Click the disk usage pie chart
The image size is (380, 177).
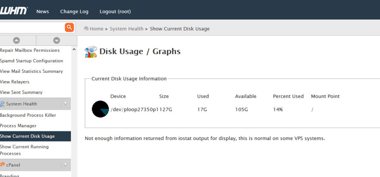pos(100,109)
